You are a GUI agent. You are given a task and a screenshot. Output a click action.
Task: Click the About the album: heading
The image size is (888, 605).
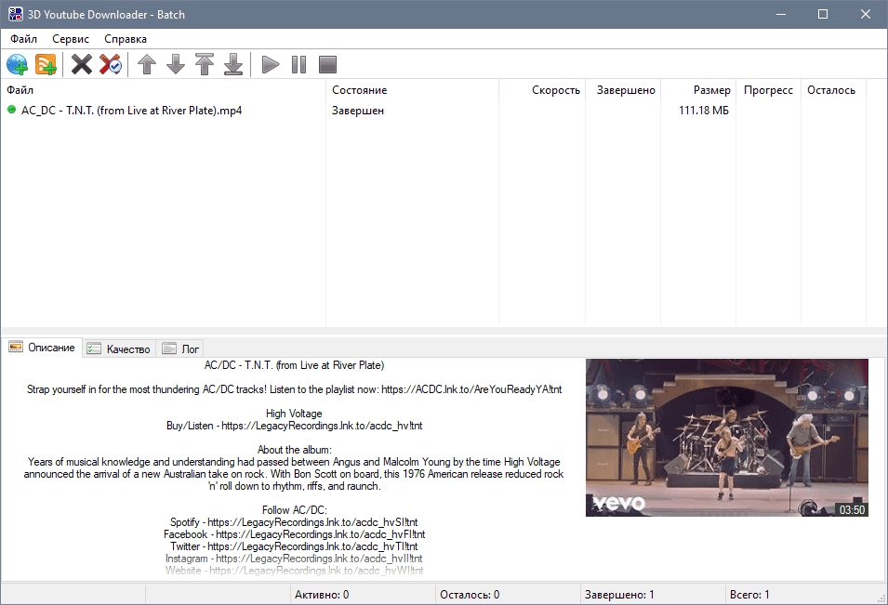tap(294, 450)
